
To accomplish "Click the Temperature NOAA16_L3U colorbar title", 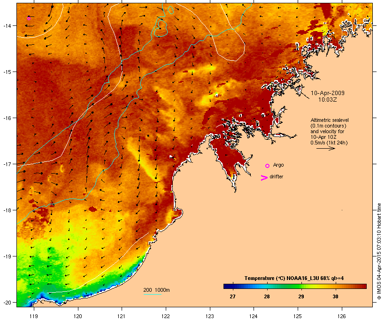I will click(294, 279).
